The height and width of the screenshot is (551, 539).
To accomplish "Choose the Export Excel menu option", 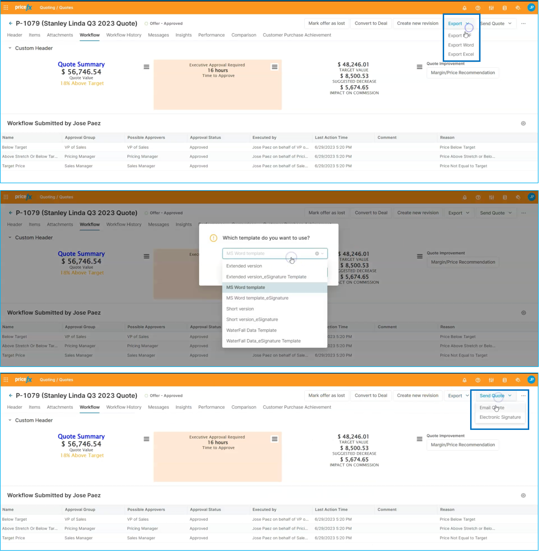I will [x=461, y=54].
